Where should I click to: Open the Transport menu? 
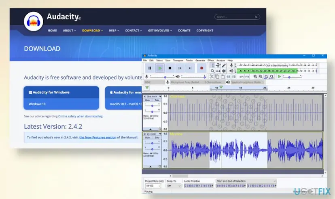pos(178,61)
